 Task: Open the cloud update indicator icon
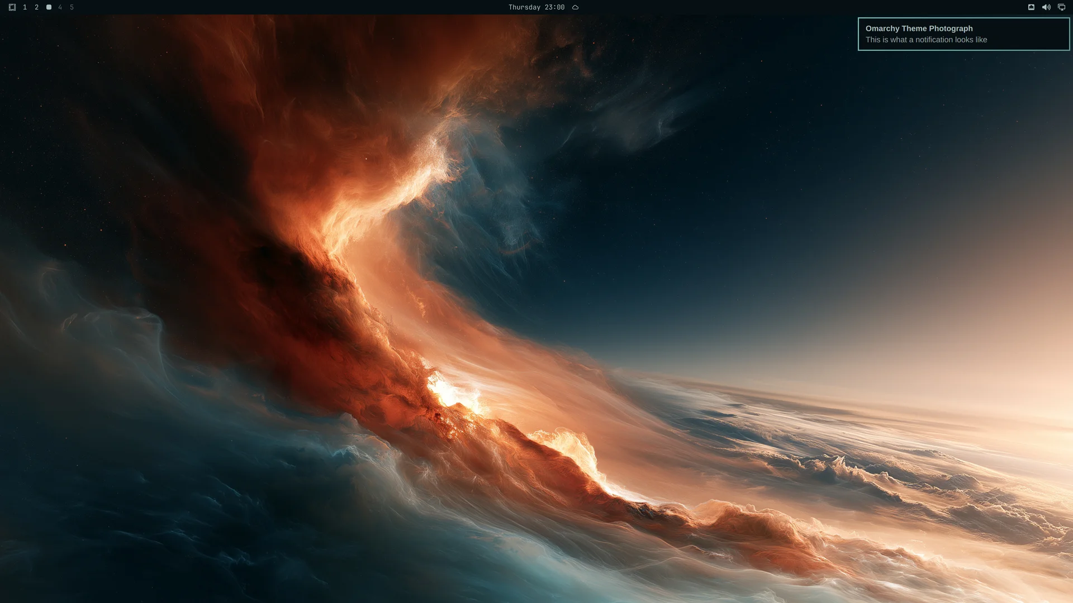(575, 7)
